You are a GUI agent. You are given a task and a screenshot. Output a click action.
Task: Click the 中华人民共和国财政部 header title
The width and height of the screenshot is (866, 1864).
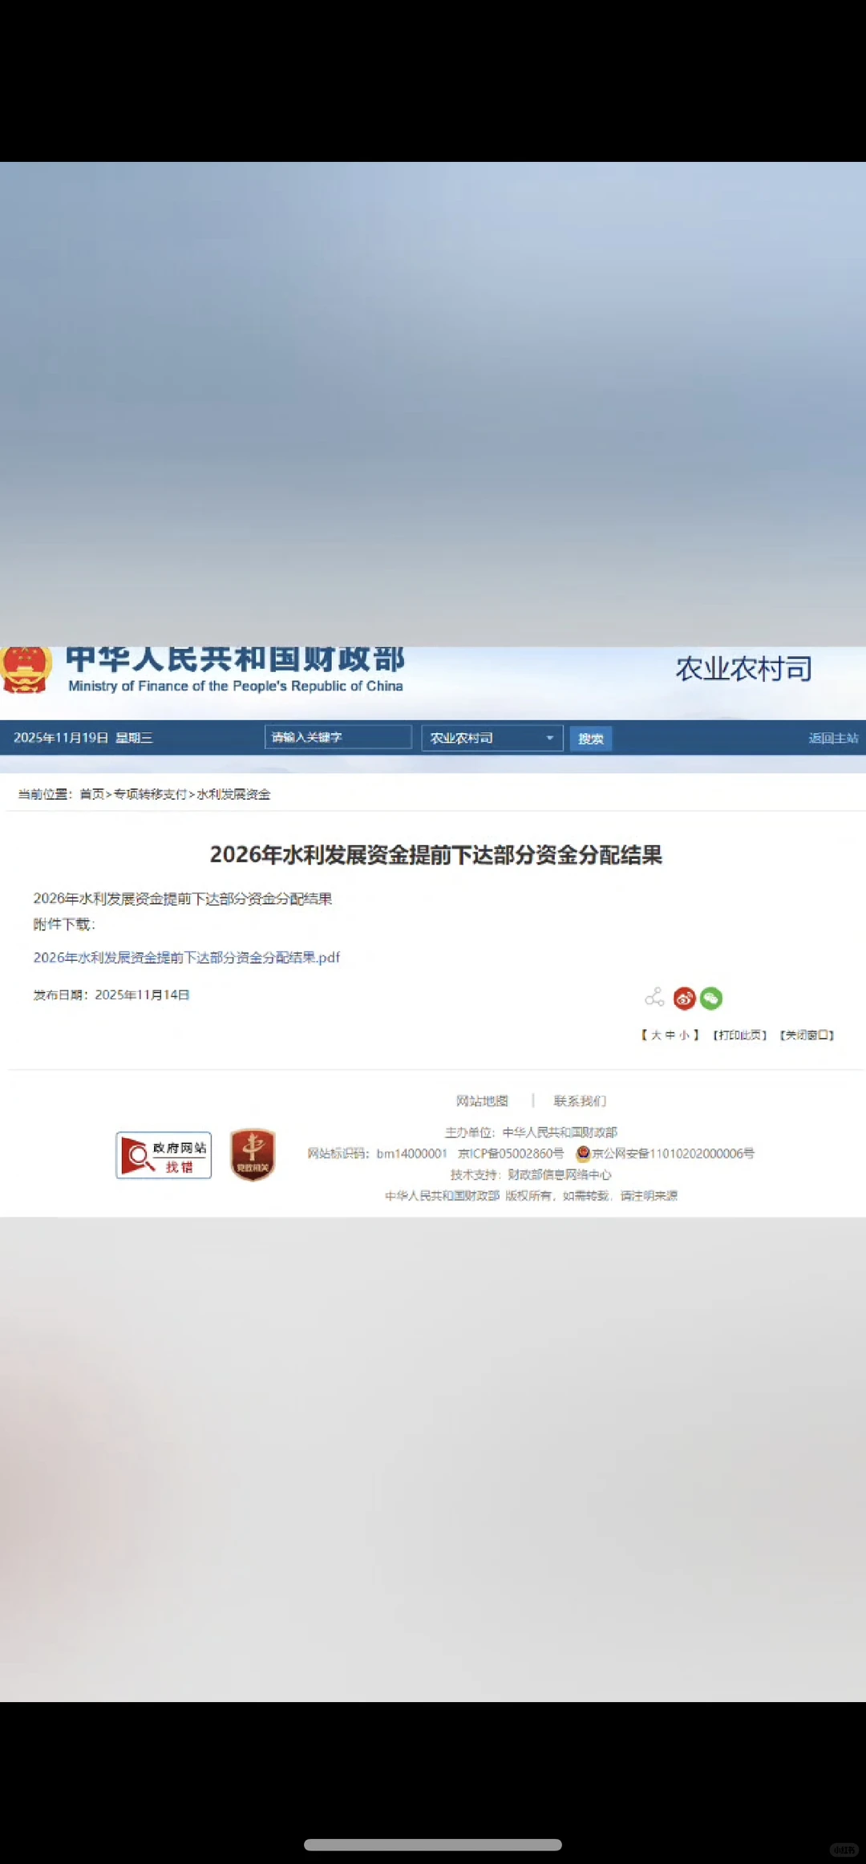(235, 659)
